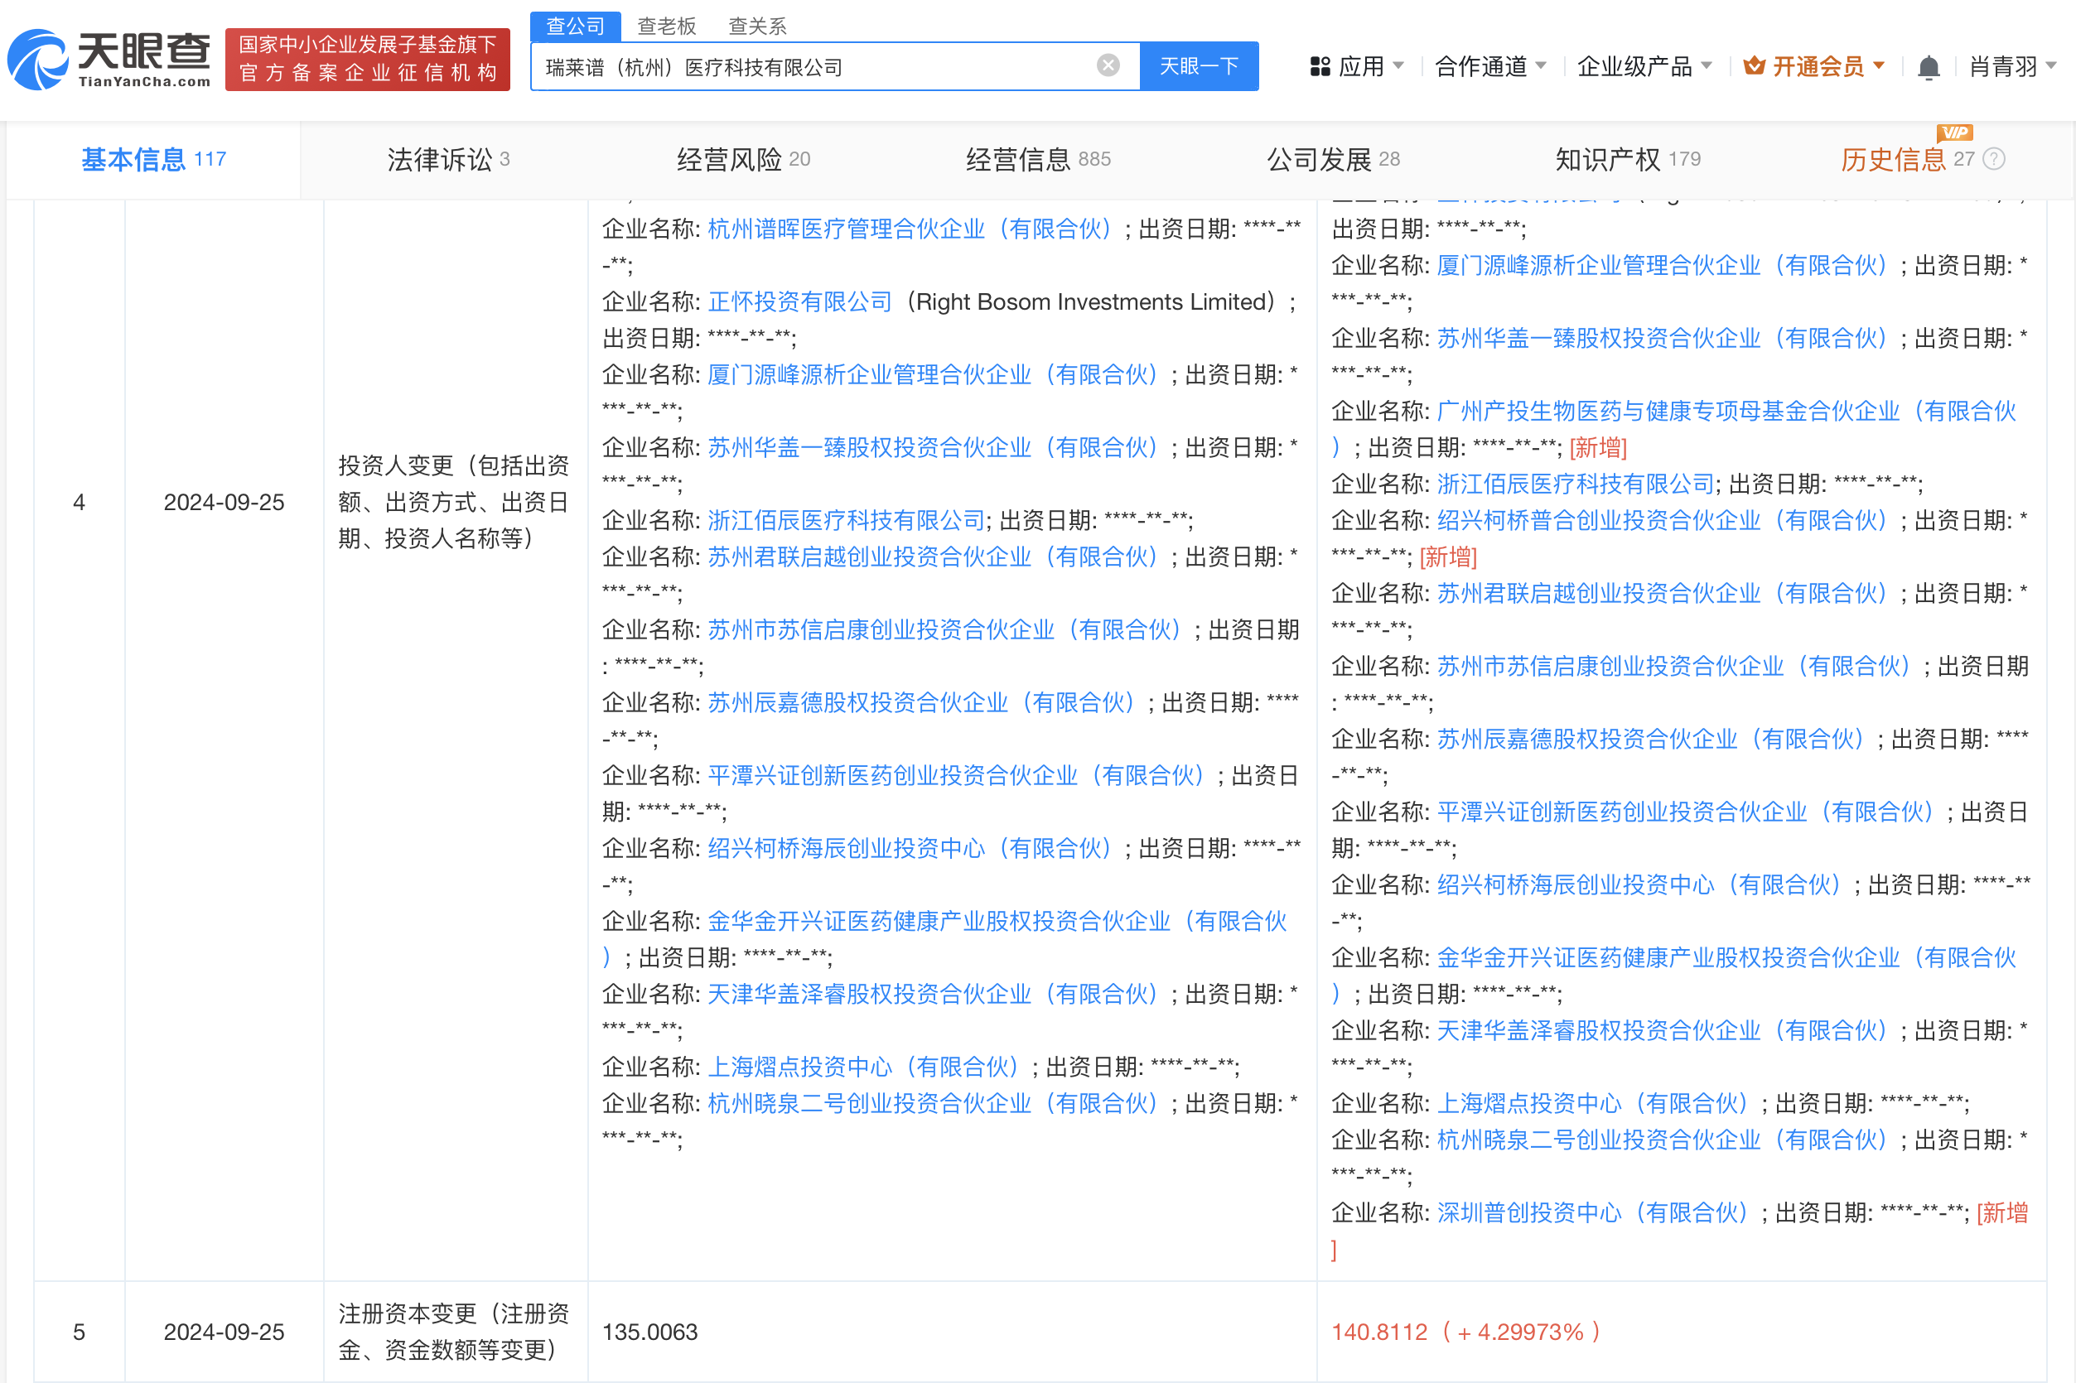Open the 知识产权 tab
The width and height of the screenshot is (2076, 1383).
click(1627, 160)
